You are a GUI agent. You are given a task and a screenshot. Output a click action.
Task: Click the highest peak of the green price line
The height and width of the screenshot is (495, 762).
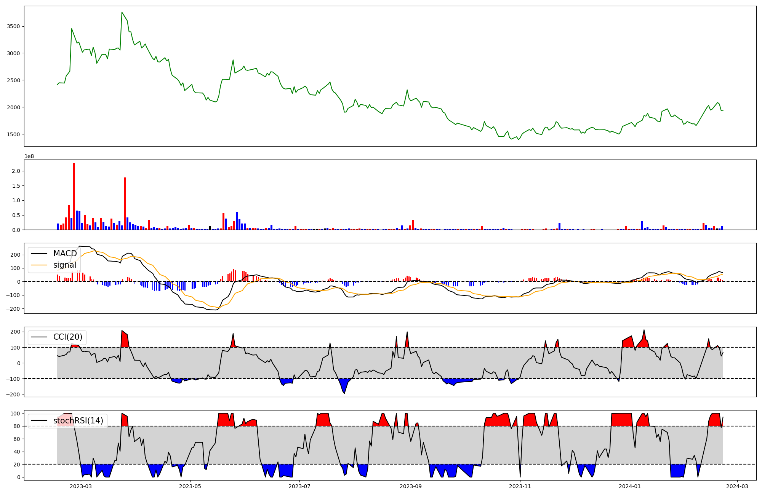click(122, 12)
